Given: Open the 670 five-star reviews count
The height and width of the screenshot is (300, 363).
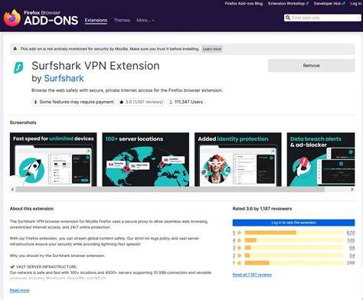Looking at the screenshot, I should (351, 233).
